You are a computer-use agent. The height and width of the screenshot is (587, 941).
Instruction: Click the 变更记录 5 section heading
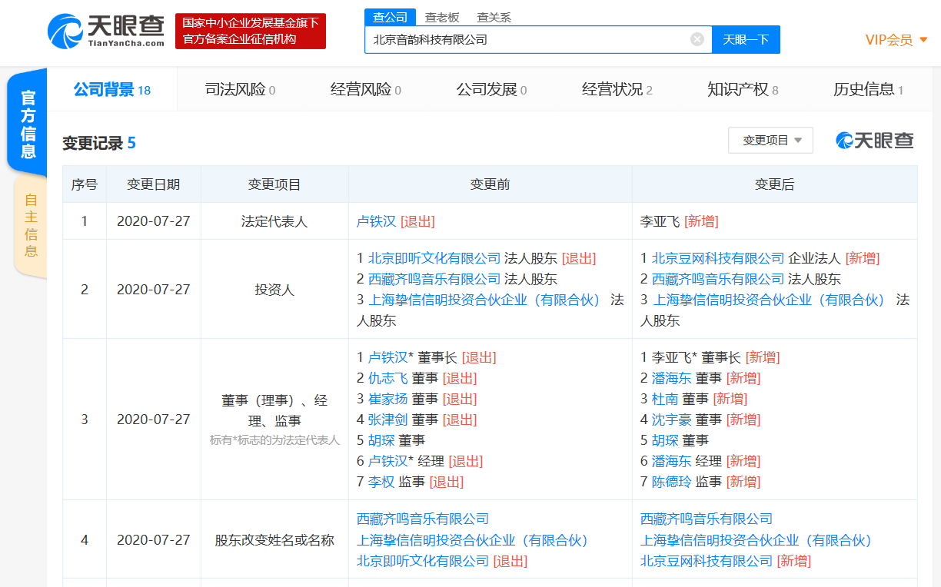(x=99, y=143)
